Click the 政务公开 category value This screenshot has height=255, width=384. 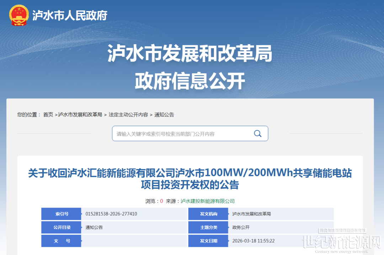pos(241,227)
